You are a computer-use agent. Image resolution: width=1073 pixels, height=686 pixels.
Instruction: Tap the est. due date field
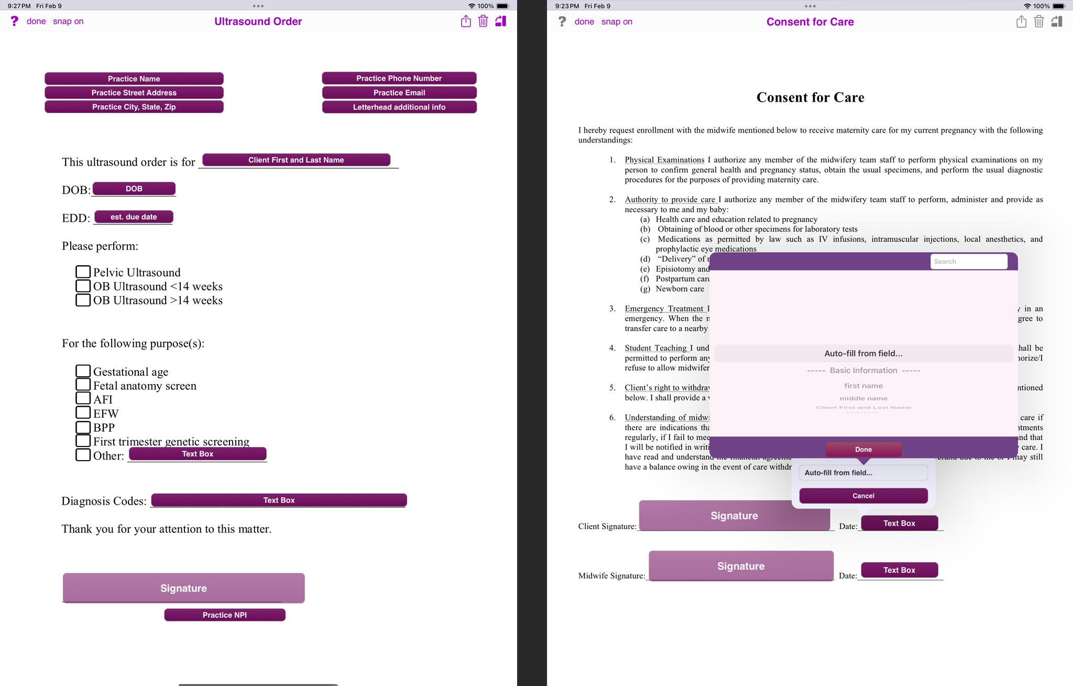tap(134, 217)
